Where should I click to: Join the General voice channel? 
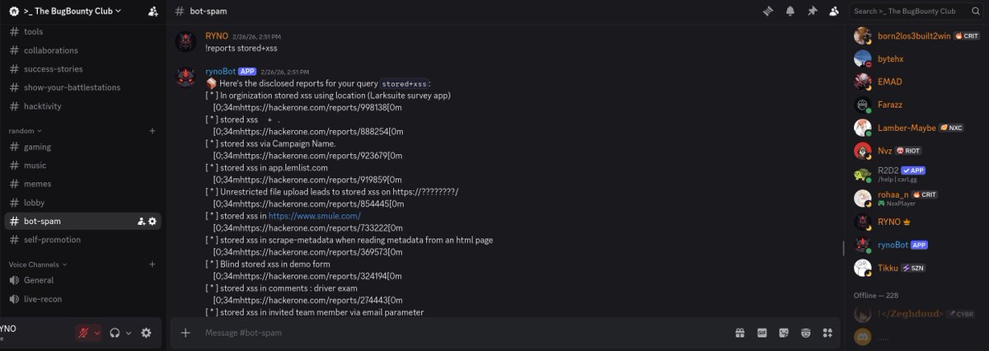pos(82,280)
